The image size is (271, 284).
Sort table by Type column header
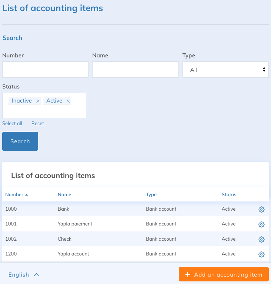coord(151,194)
